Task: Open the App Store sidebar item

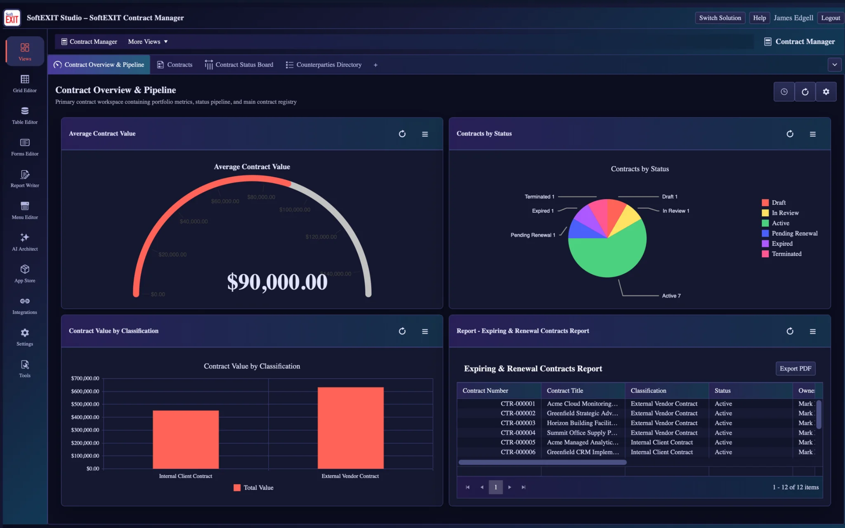Action: (x=25, y=274)
